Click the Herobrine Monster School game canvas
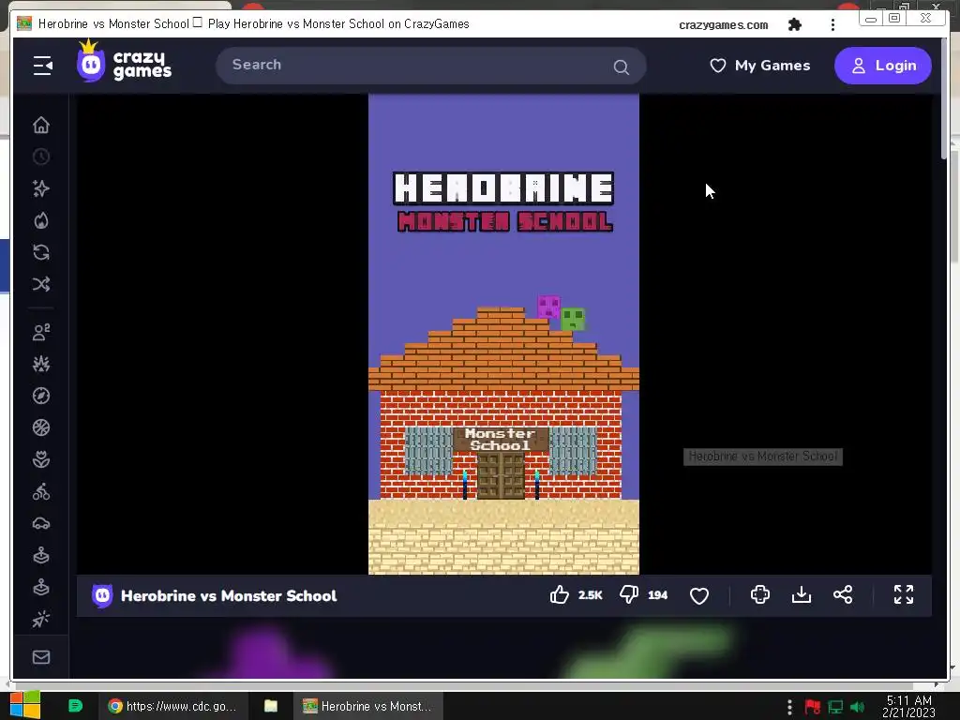The height and width of the screenshot is (720, 960). click(503, 335)
